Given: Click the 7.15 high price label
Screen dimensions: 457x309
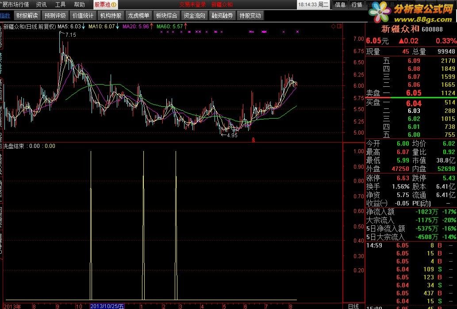Looking at the screenshot, I should coord(70,35).
